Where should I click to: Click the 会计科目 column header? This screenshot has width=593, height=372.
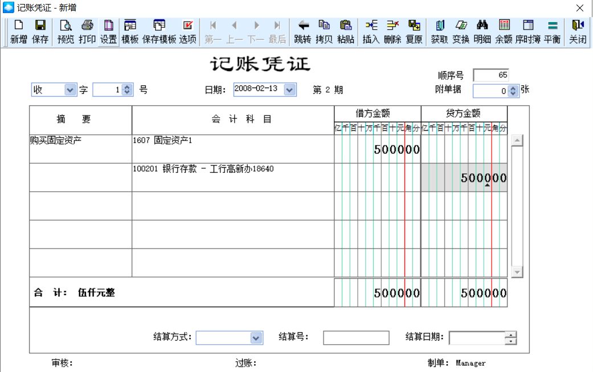pyautogui.click(x=233, y=119)
